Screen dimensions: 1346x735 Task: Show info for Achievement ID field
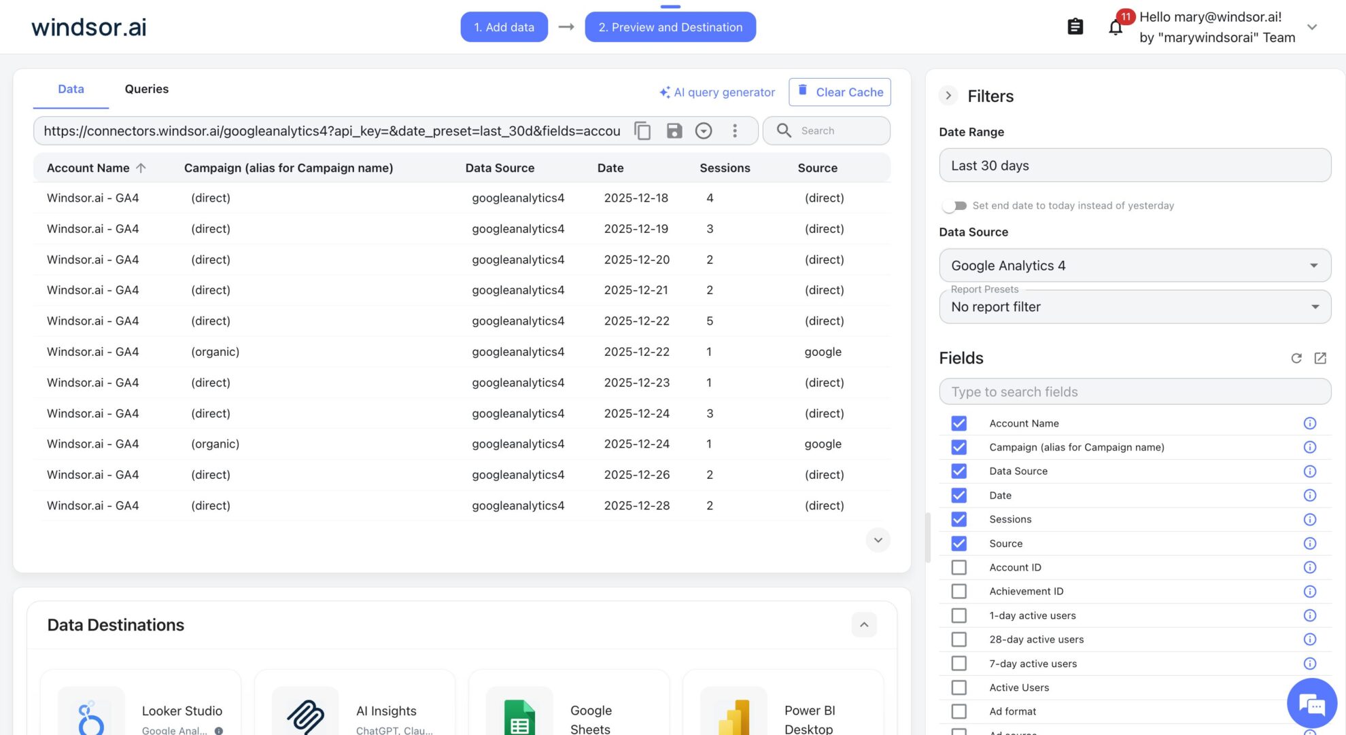coord(1310,592)
